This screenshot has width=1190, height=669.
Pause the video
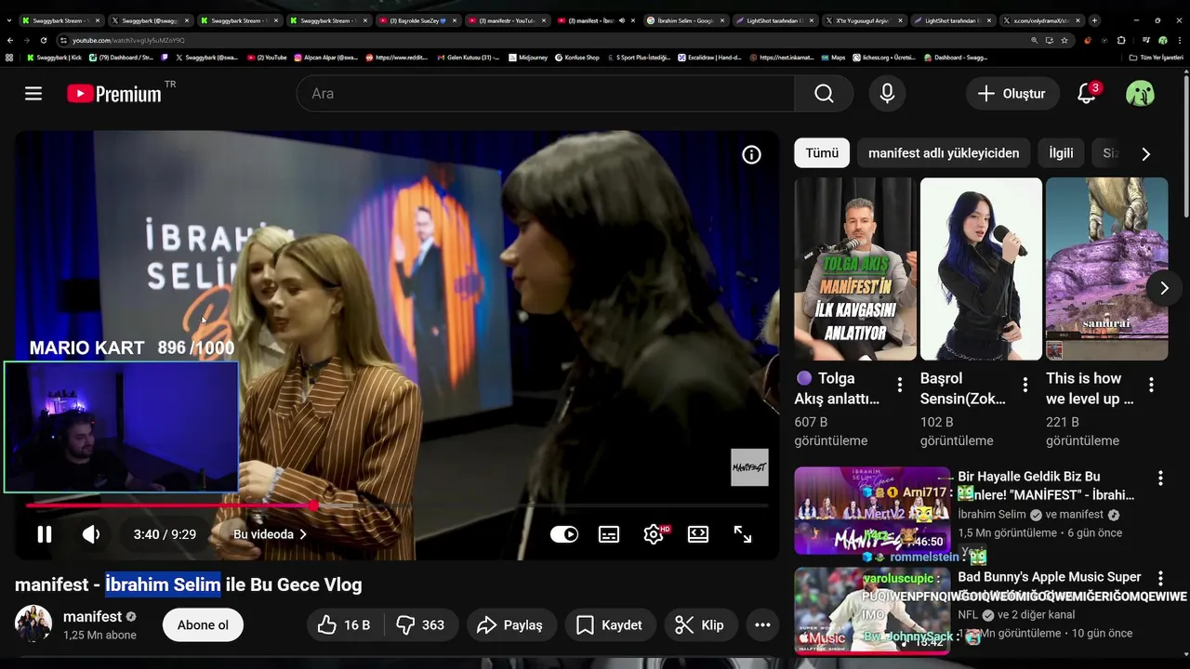pyautogui.click(x=44, y=534)
